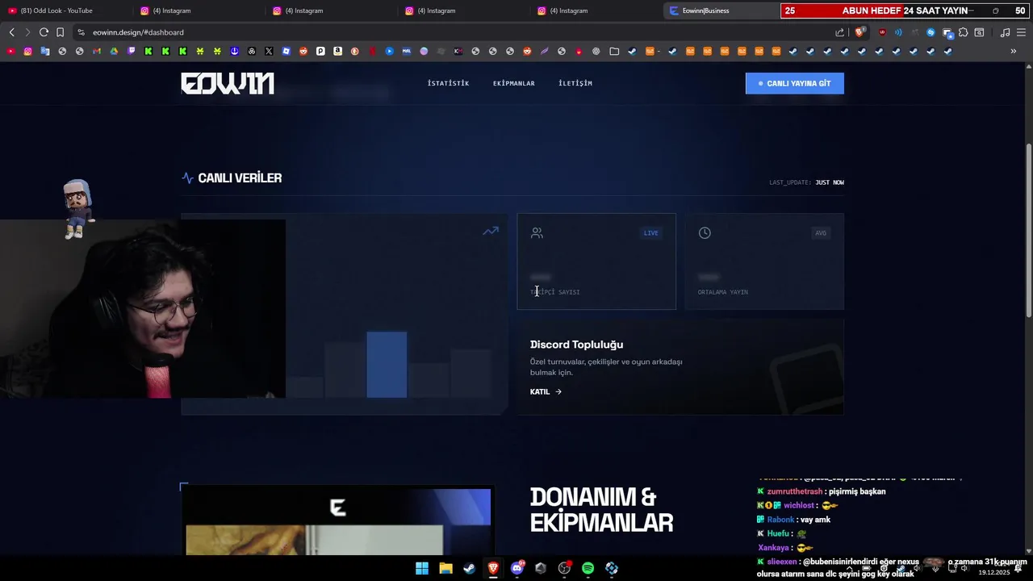Click the equipment image thumbnail
1033x581 pixels.
point(337,521)
